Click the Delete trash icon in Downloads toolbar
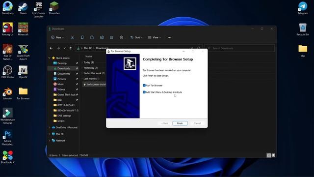314x177 pixels. (121, 37)
